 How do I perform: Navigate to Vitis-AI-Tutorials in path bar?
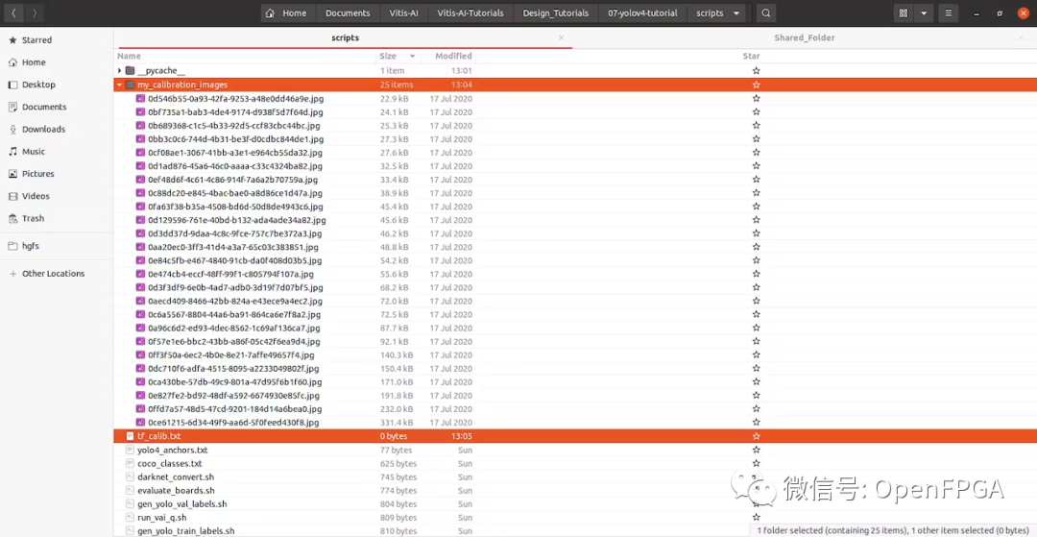(470, 13)
